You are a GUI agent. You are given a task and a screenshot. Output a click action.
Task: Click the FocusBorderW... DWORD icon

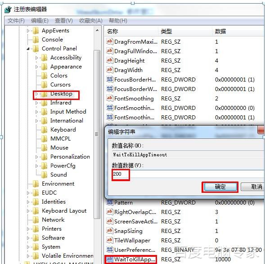109,89
